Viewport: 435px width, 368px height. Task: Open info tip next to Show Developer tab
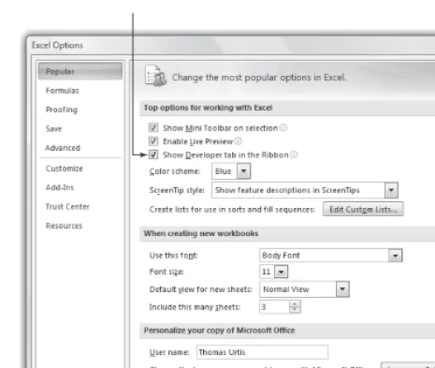tap(294, 155)
